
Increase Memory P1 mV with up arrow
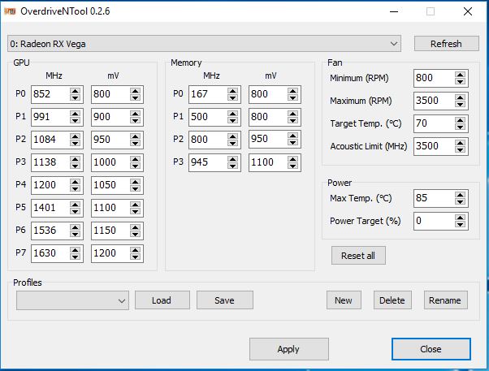[293, 114]
